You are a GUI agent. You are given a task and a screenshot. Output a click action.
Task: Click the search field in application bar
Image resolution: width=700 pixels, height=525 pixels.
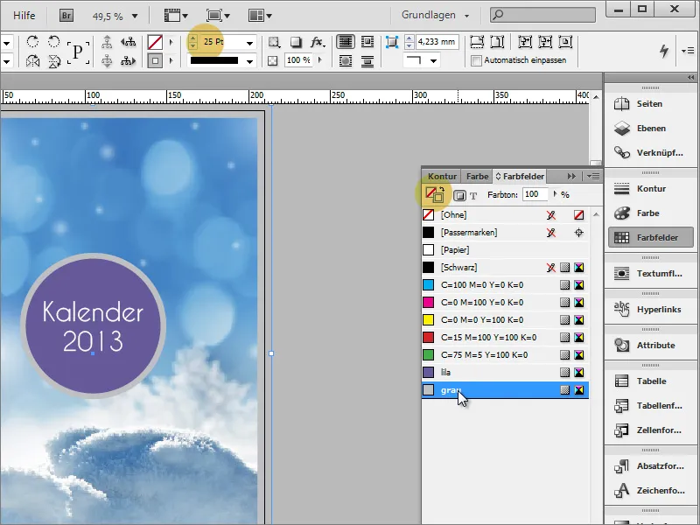click(x=542, y=15)
